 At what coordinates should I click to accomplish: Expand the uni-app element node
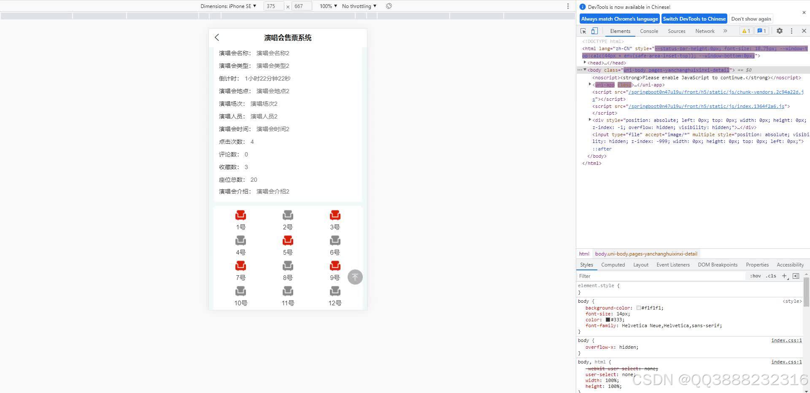tap(590, 84)
